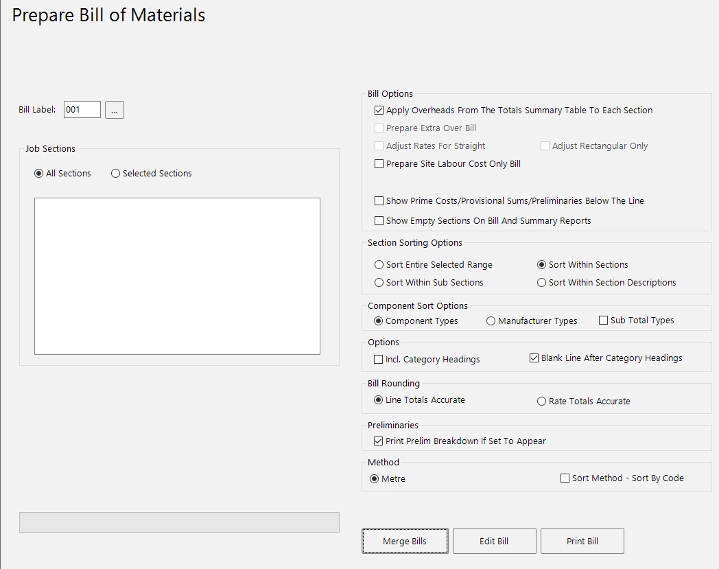This screenshot has width=719, height=569.
Task: Enable Sort Method - Sort By Code
Action: [x=565, y=478]
